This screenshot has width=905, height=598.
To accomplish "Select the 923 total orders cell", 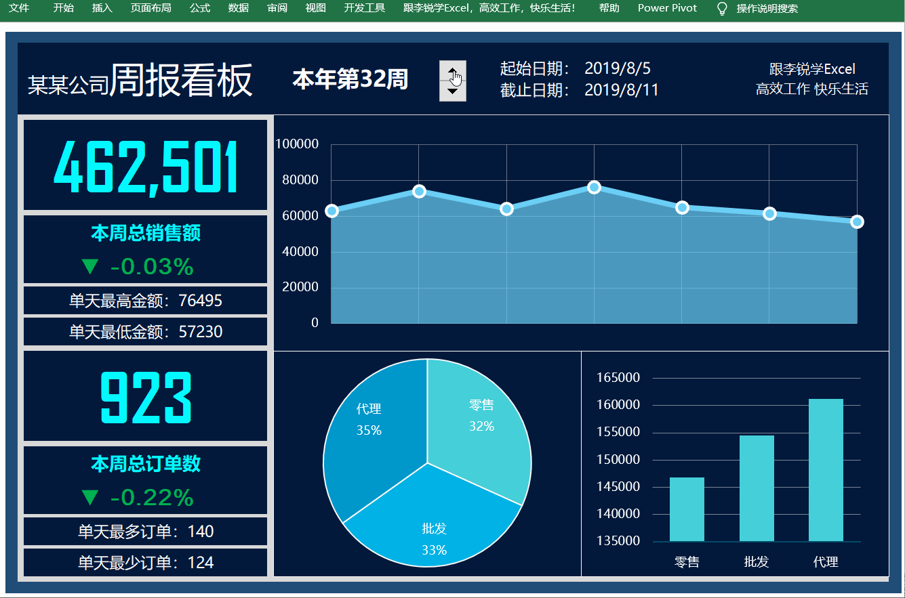I will (146, 397).
